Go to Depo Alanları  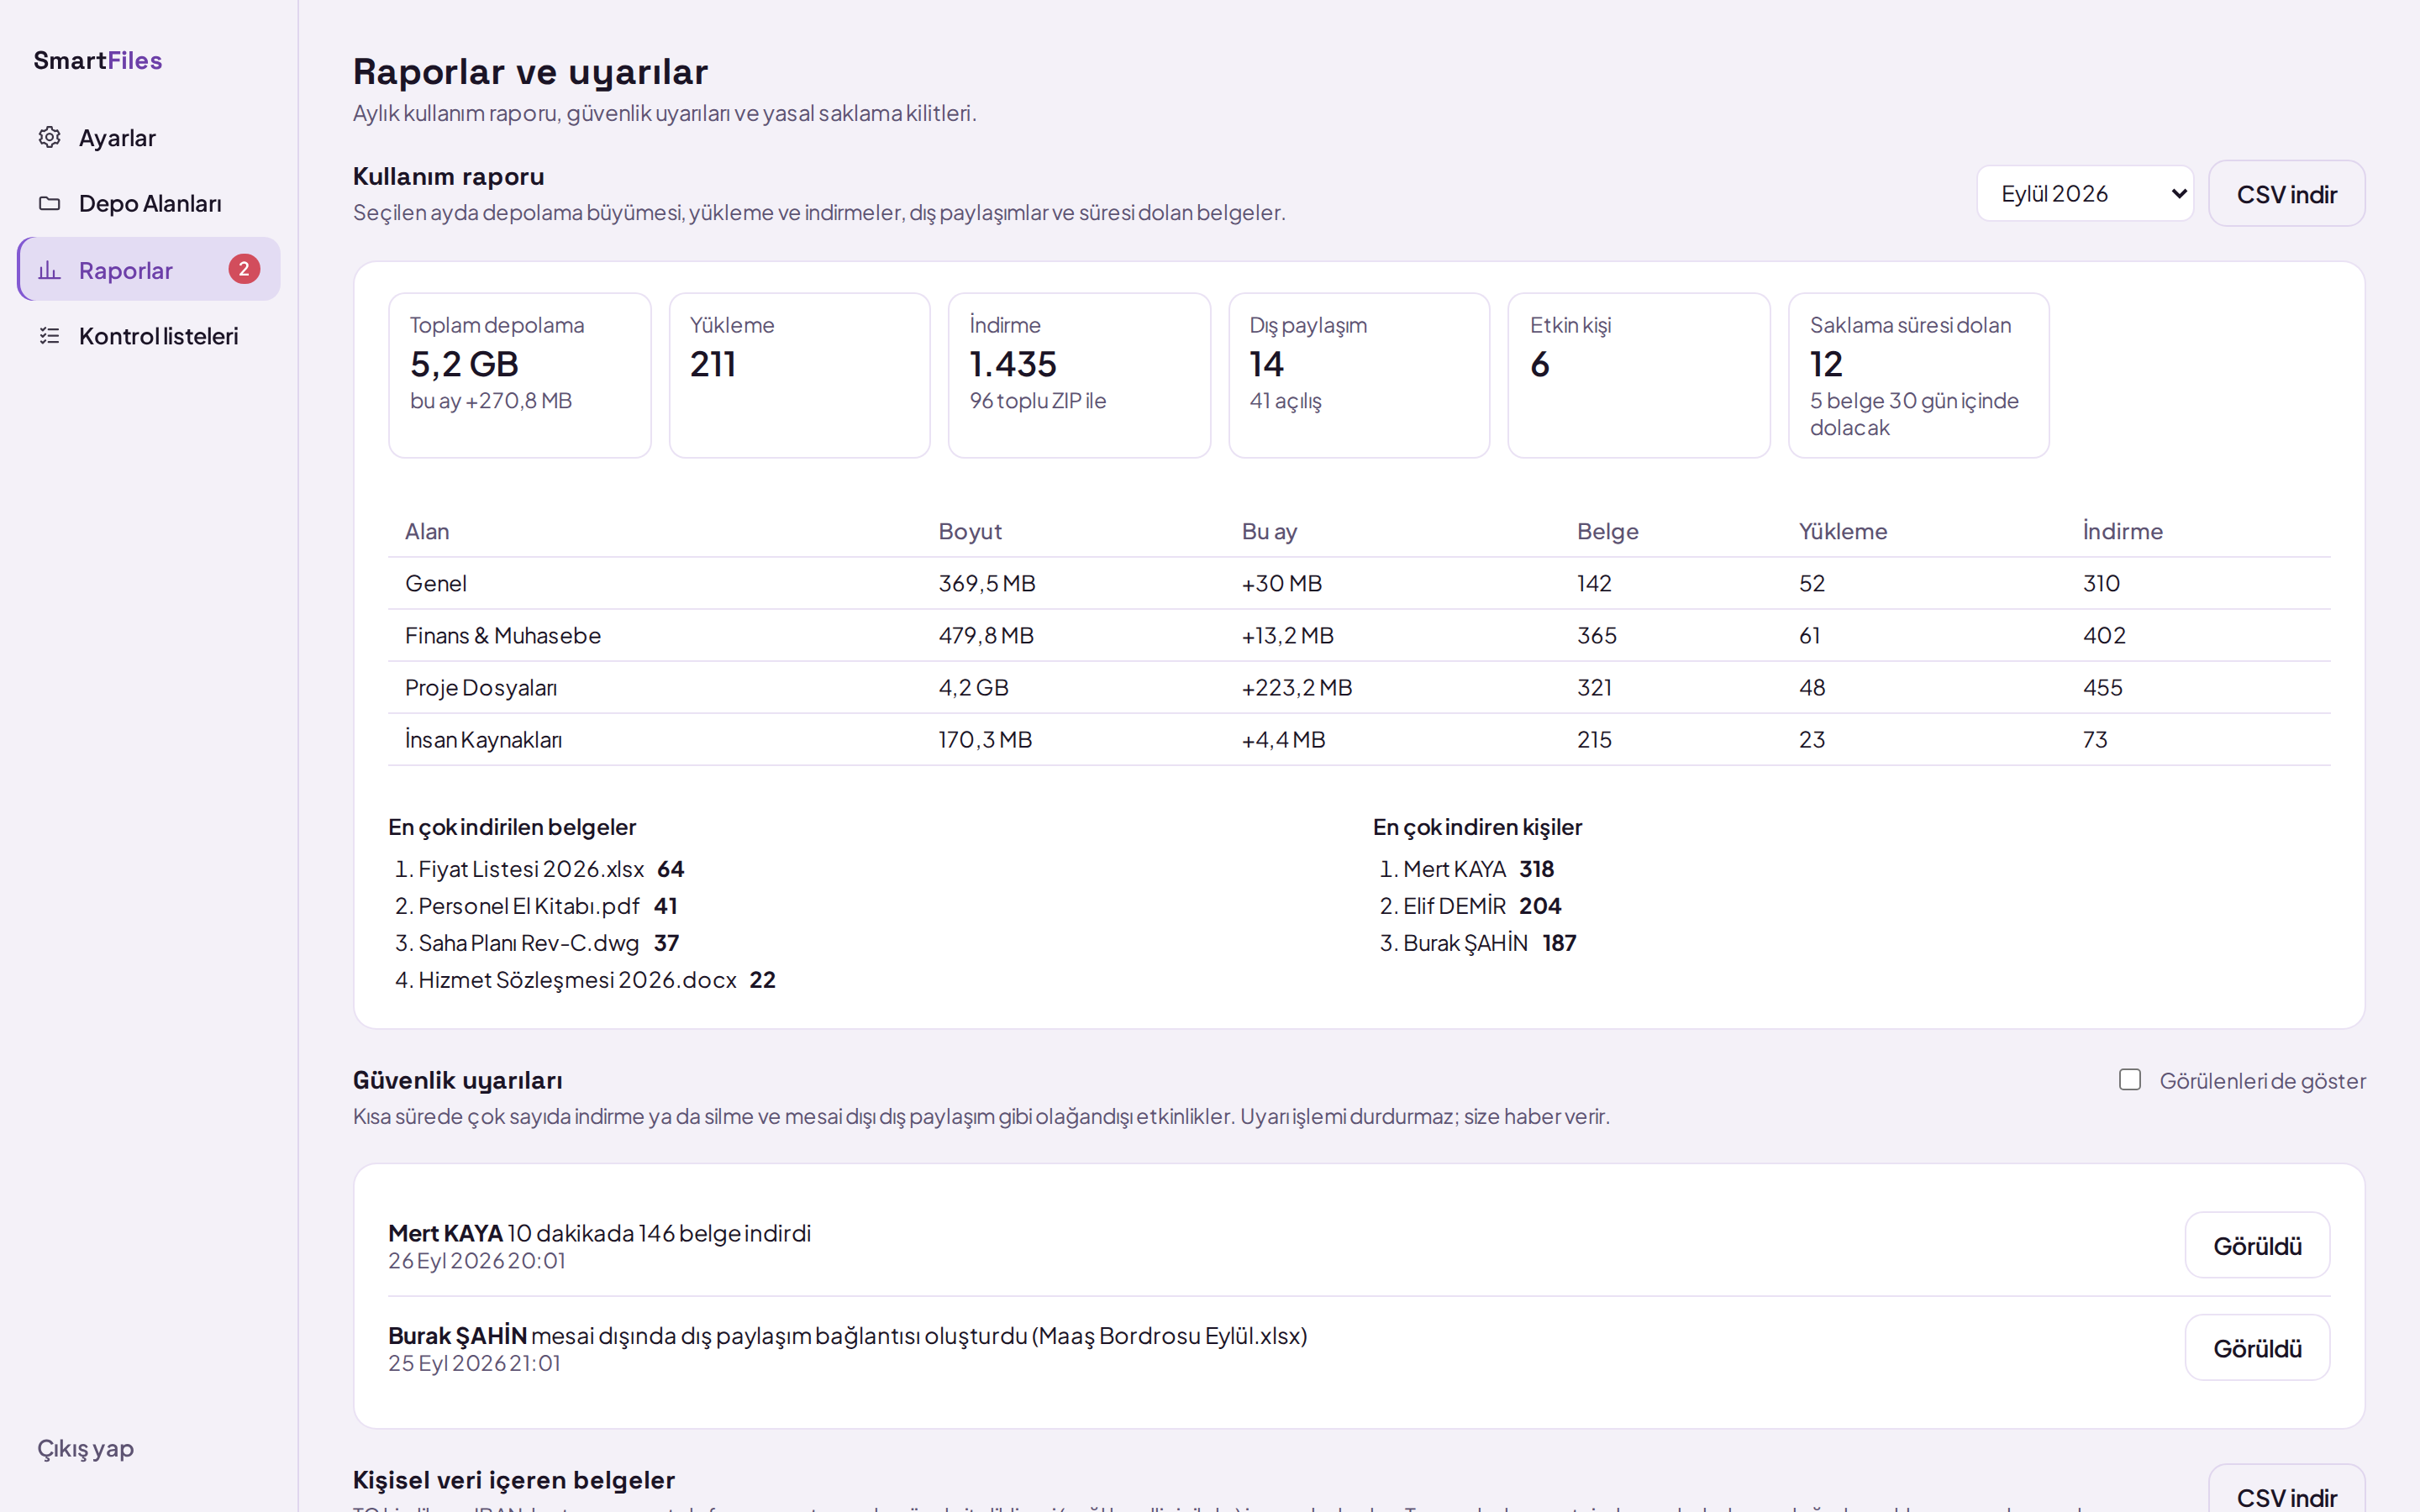click(149, 203)
